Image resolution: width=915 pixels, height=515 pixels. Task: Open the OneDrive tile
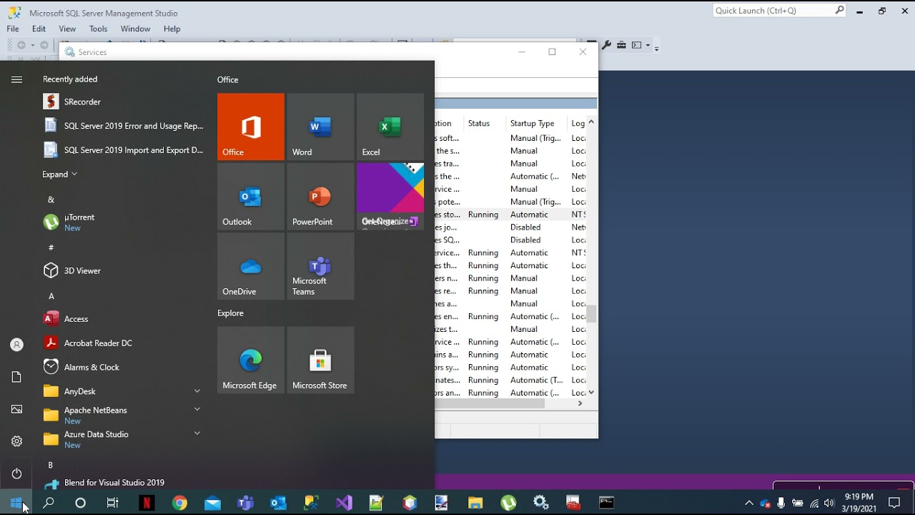251,266
